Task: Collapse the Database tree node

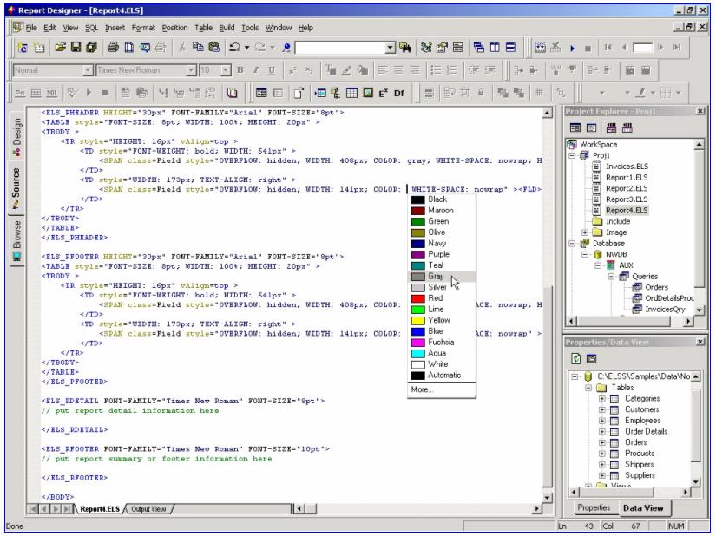Action: [x=572, y=244]
